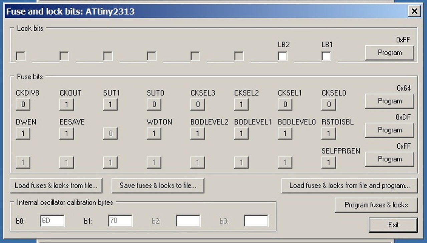Switch the SUT1 fuse bit value

pos(110,105)
